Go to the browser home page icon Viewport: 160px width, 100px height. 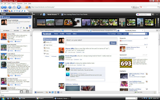[x=14, y=7]
